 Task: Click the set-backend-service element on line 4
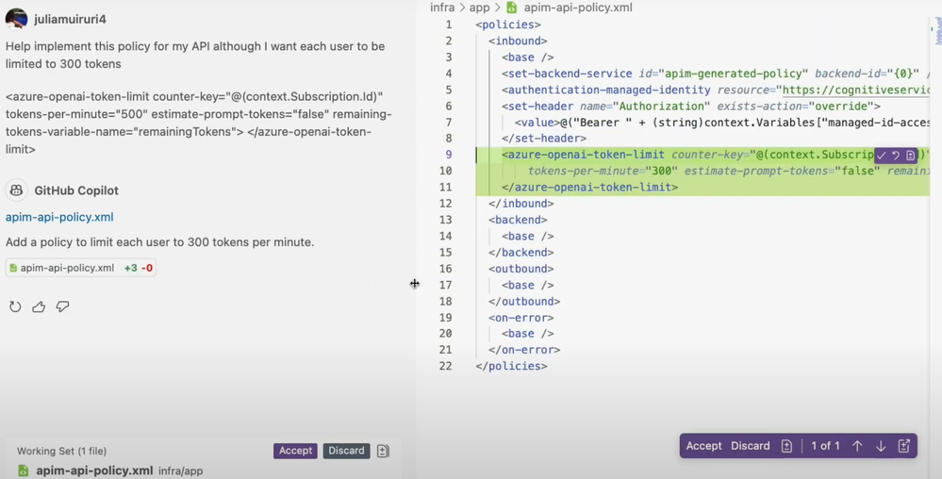715,74
